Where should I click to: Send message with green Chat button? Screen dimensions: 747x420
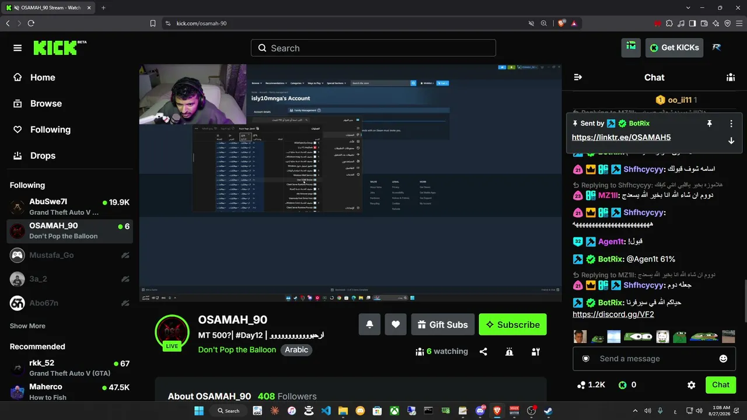tap(721, 385)
